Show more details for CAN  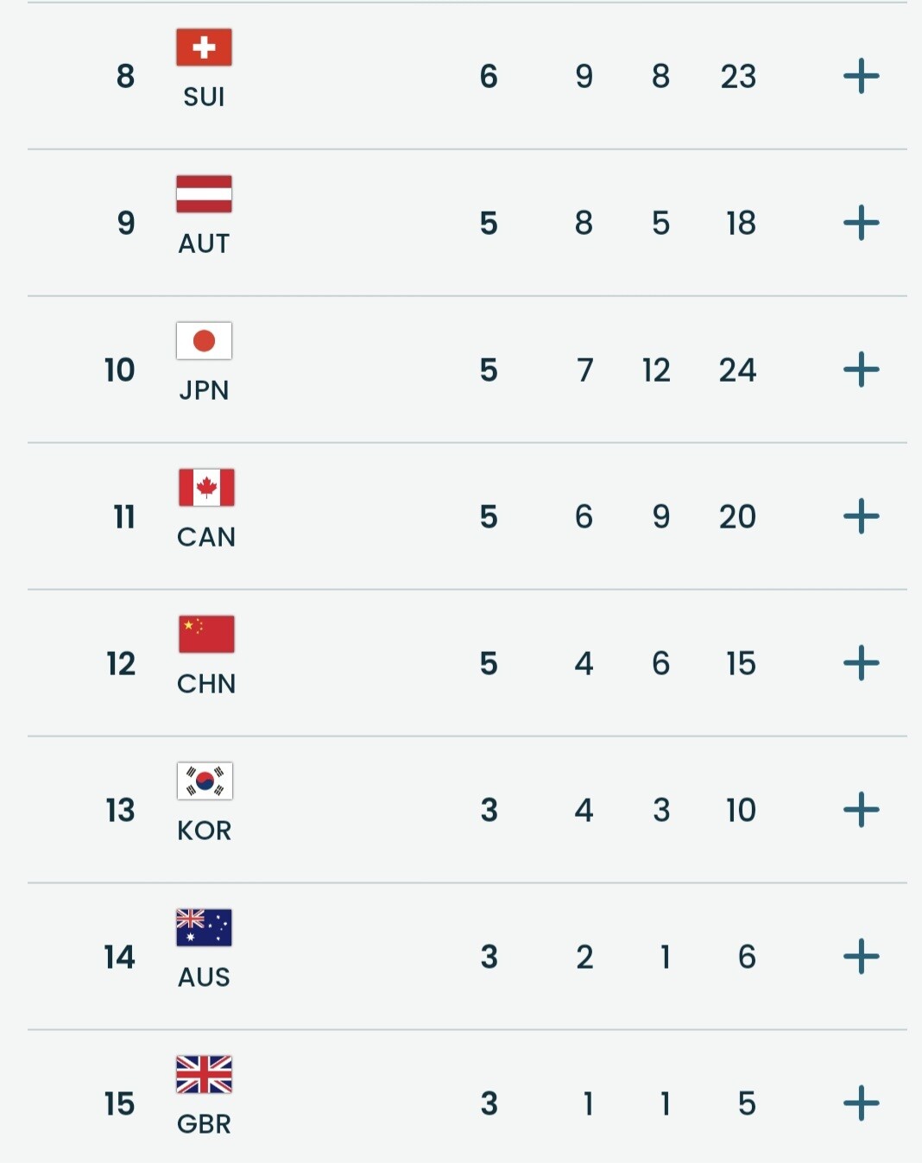point(861,517)
